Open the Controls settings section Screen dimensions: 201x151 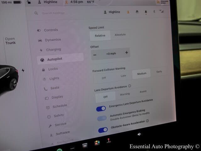(51, 30)
